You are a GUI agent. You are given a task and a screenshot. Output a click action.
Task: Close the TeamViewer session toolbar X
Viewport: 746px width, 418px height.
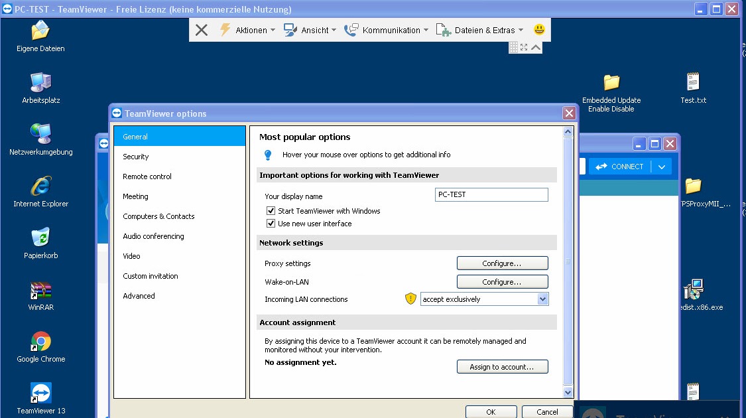(201, 30)
